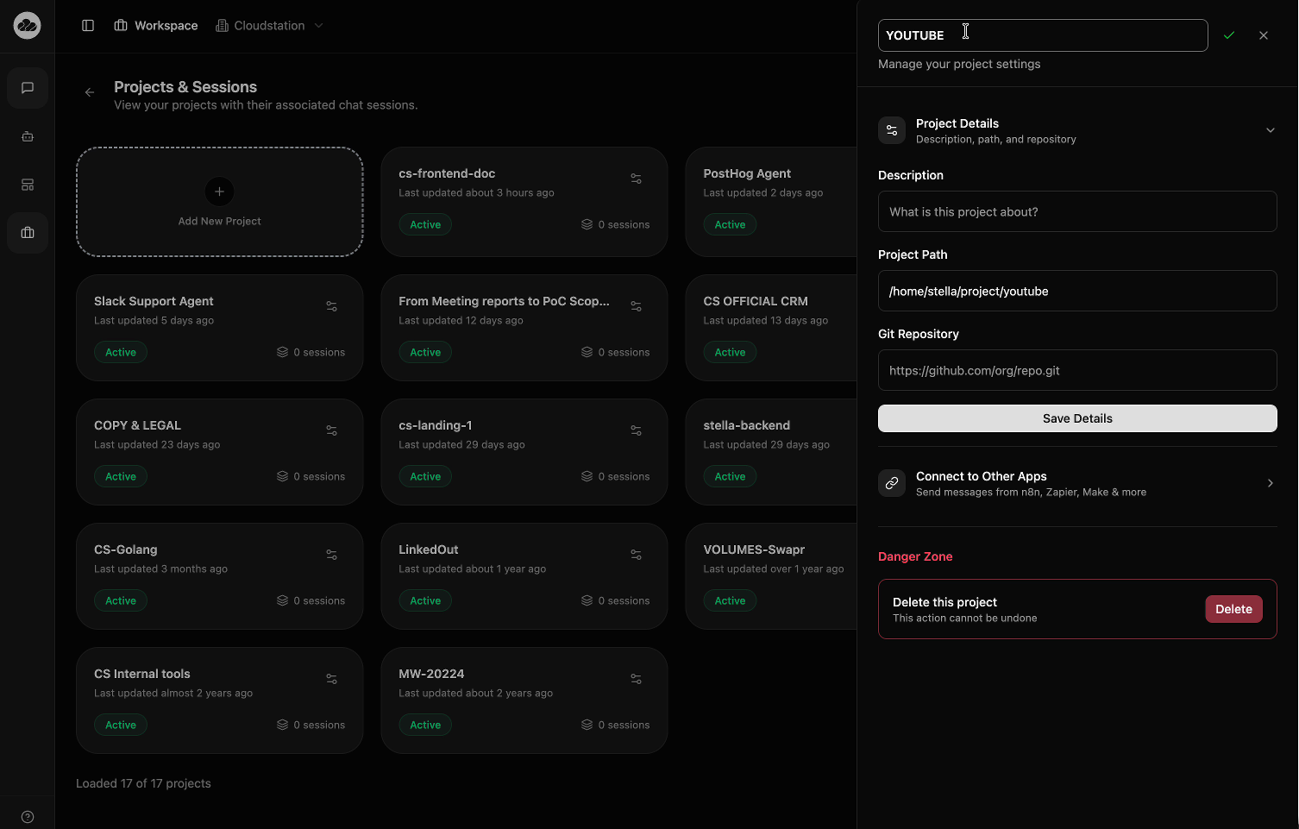The width and height of the screenshot is (1299, 829).
Task: Open the PostHog Agent project card
Action: [x=771, y=202]
